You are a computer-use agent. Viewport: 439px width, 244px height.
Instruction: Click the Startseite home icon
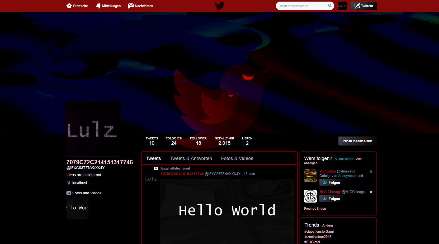click(x=69, y=6)
